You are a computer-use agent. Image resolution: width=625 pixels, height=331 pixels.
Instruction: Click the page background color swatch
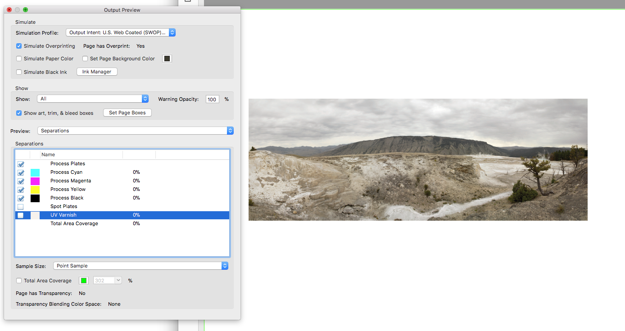coord(167,59)
